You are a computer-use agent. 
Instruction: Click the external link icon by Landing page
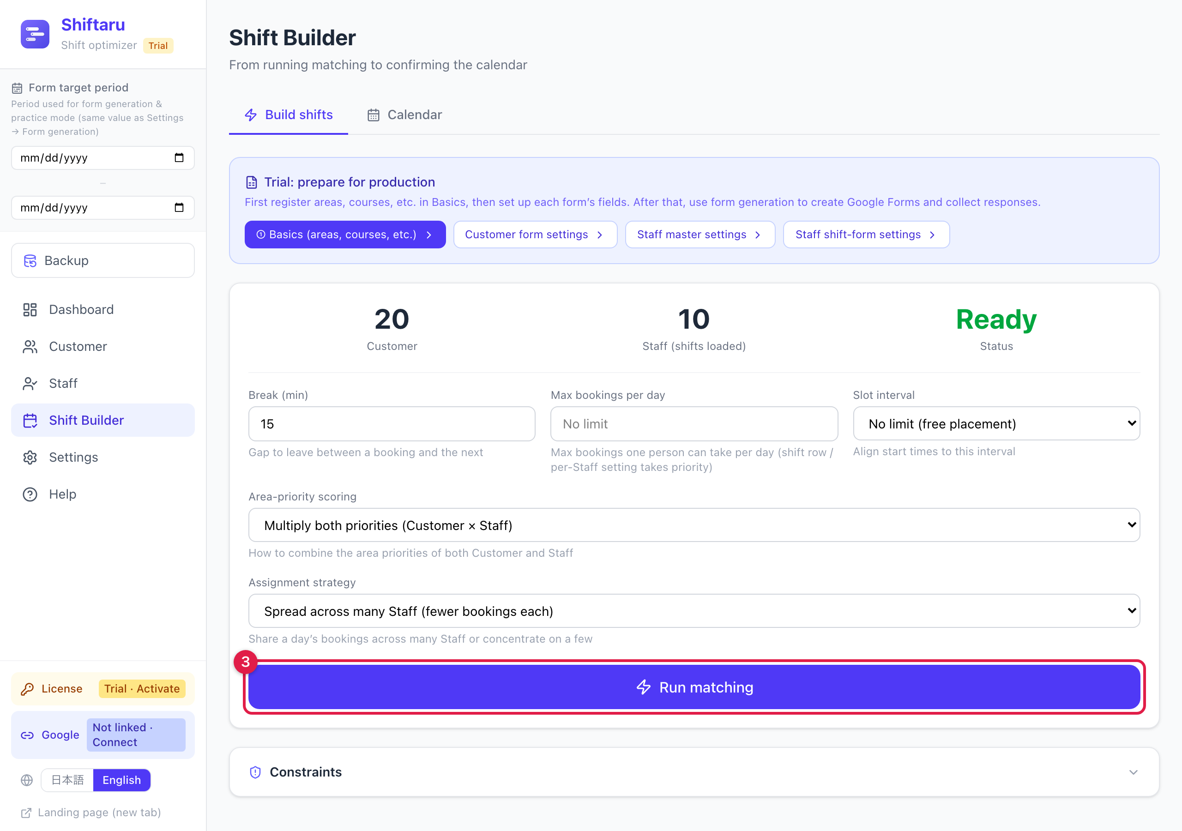point(26,813)
